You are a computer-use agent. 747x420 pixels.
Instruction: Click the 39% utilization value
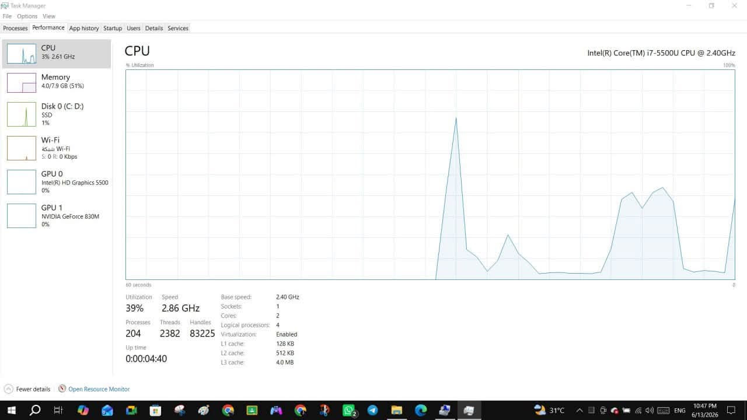tap(134, 308)
